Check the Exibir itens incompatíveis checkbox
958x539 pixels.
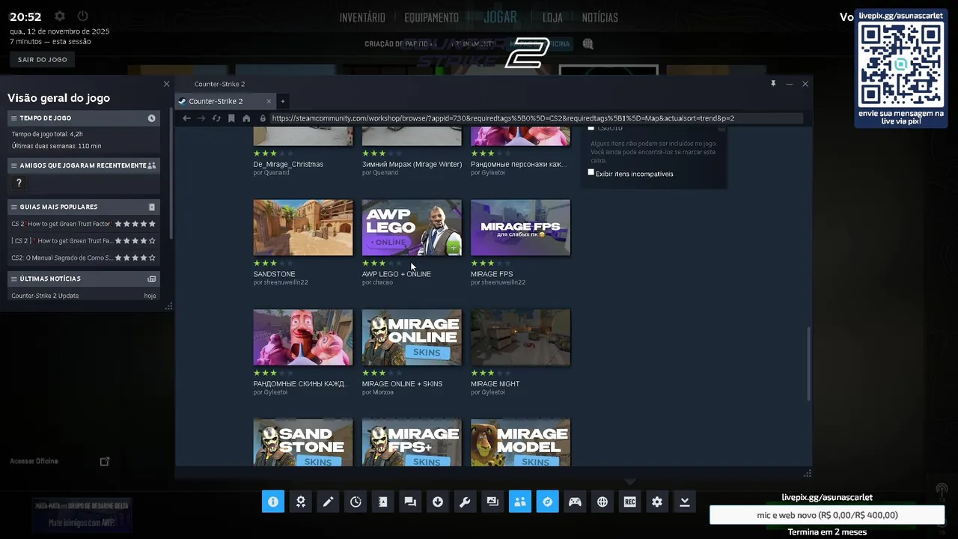coord(591,173)
